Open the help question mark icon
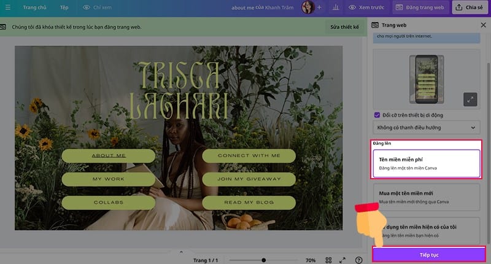 359,260
